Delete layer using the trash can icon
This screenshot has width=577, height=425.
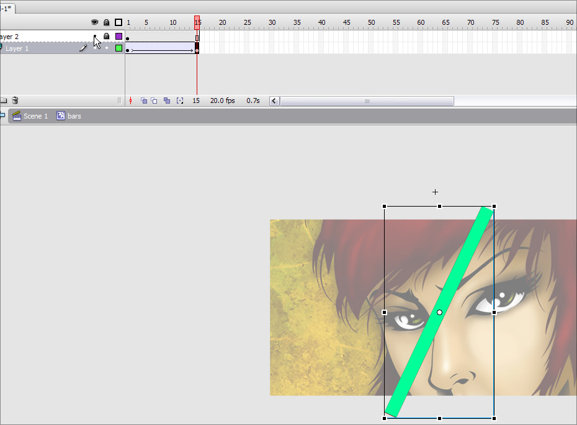pyautogui.click(x=16, y=101)
